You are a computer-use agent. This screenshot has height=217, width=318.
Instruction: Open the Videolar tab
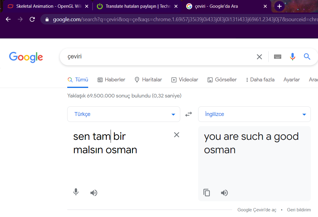coord(185,80)
